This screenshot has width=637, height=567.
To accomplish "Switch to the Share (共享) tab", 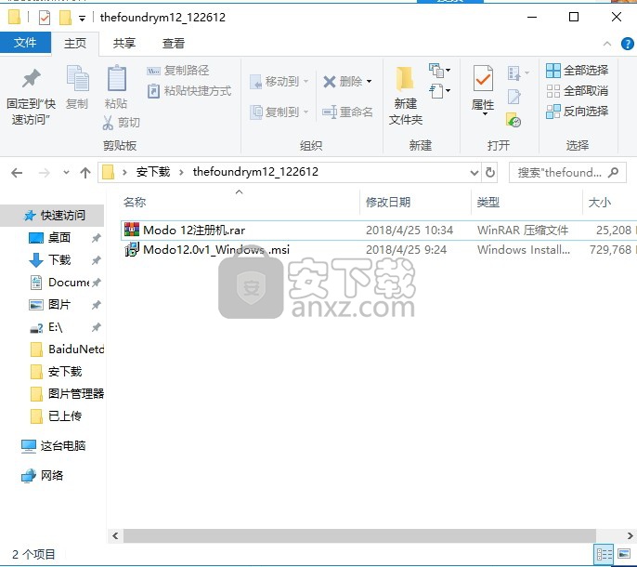I will pos(123,43).
